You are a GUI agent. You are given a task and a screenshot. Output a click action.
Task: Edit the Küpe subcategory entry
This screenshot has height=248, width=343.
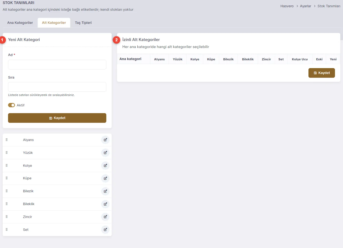click(x=105, y=178)
